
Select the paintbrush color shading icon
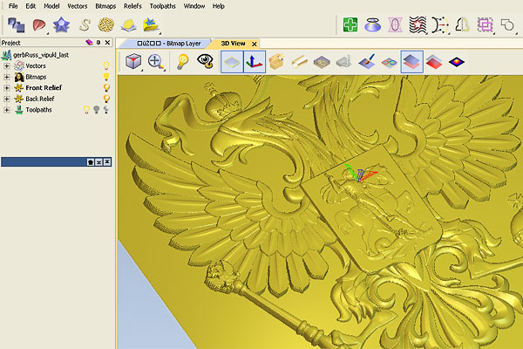point(367,61)
